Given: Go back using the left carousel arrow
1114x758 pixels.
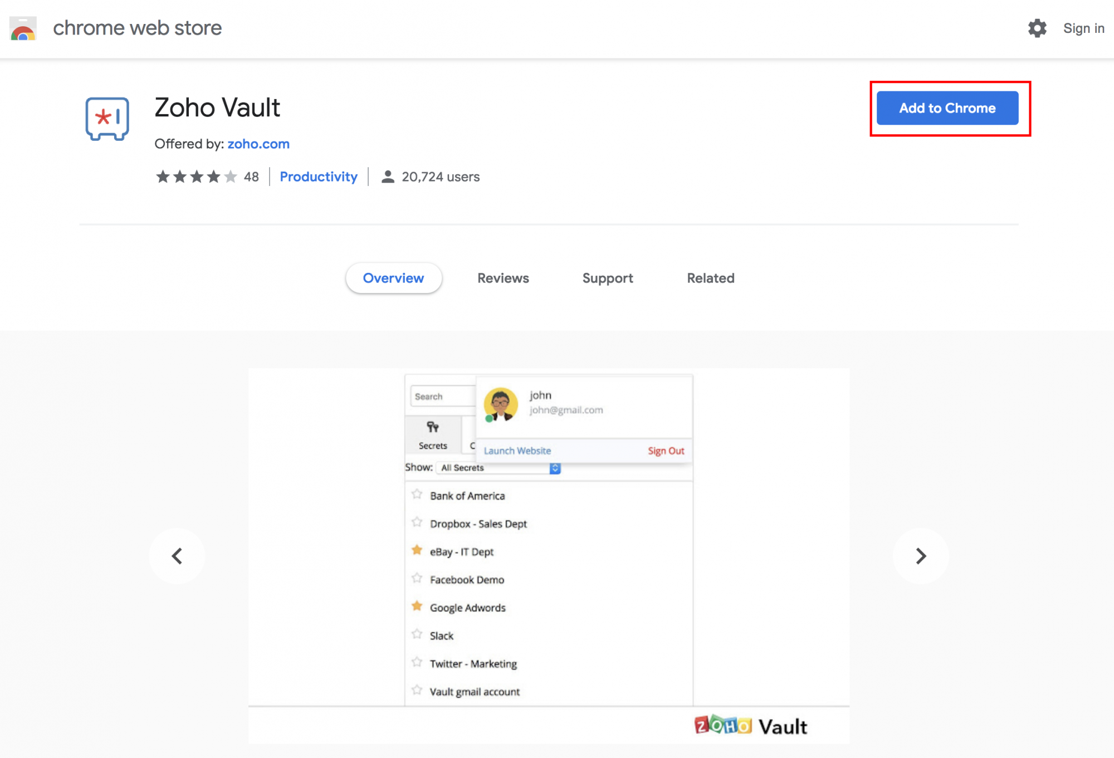Looking at the screenshot, I should [177, 556].
